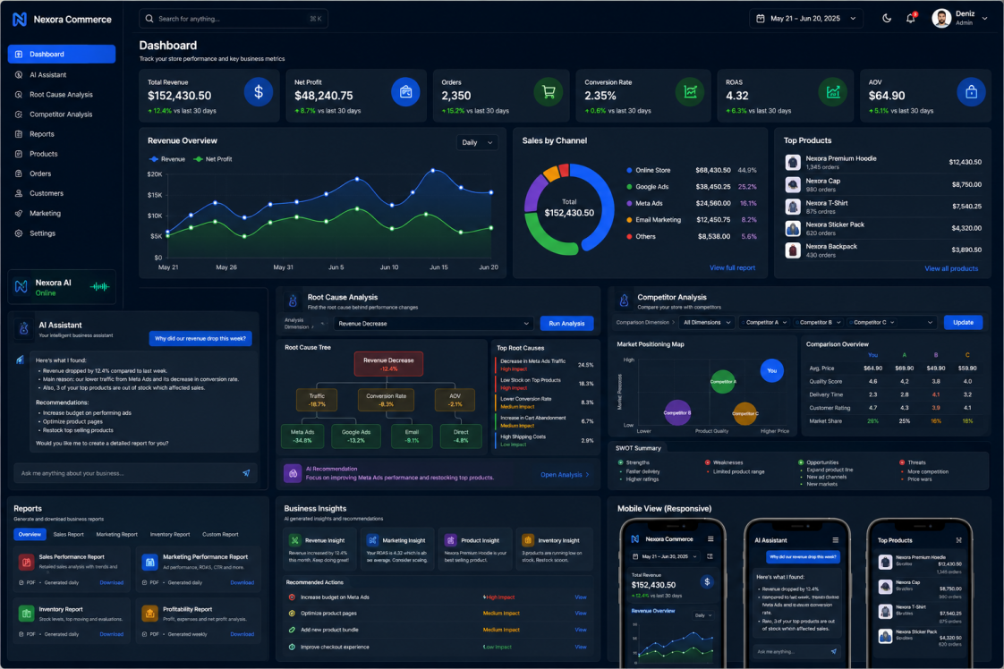Viewport: 1004px width, 669px height.
Task: Click the Conversion Rate chart icon
Action: (690, 92)
